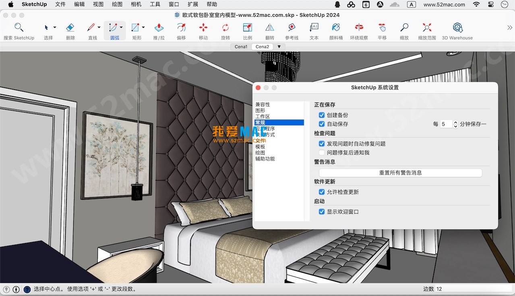The height and width of the screenshot is (296, 515).
Task: Uncheck 显示欢迎窗口 checkbox
Action: 322,212
